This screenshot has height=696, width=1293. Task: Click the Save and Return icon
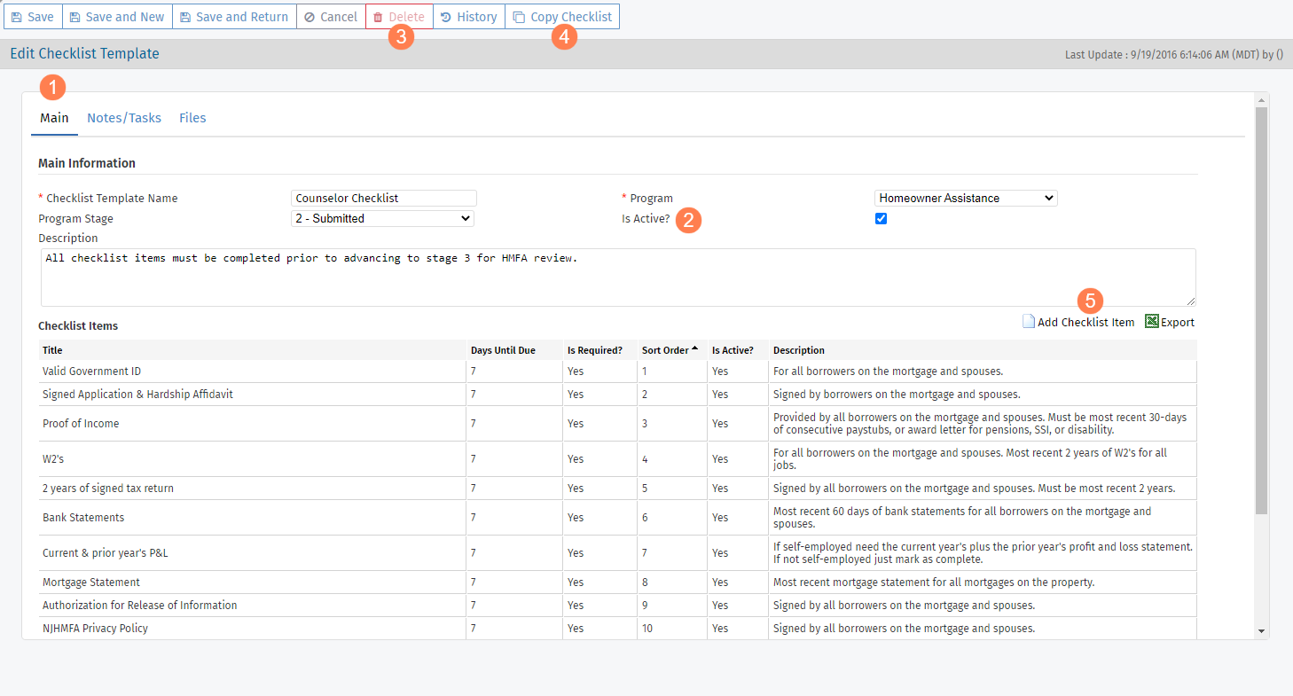(x=185, y=16)
